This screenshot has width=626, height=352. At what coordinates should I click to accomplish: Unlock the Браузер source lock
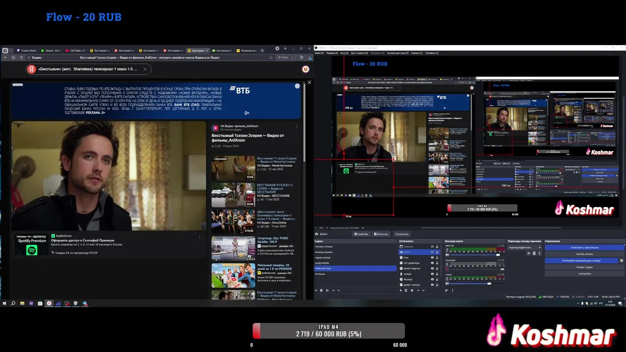[x=437, y=246]
